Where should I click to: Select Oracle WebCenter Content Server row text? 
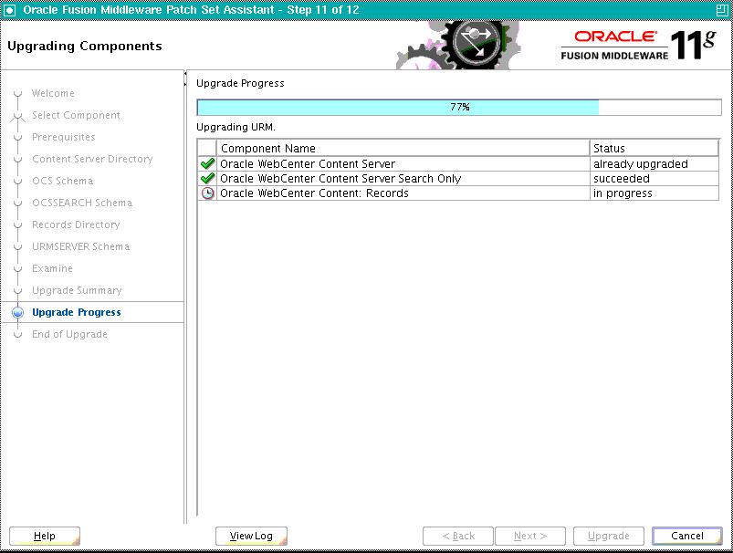point(308,164)
